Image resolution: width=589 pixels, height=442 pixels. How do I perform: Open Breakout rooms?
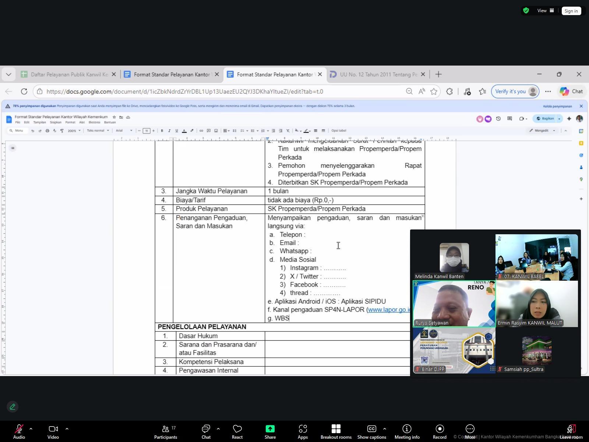336,429
